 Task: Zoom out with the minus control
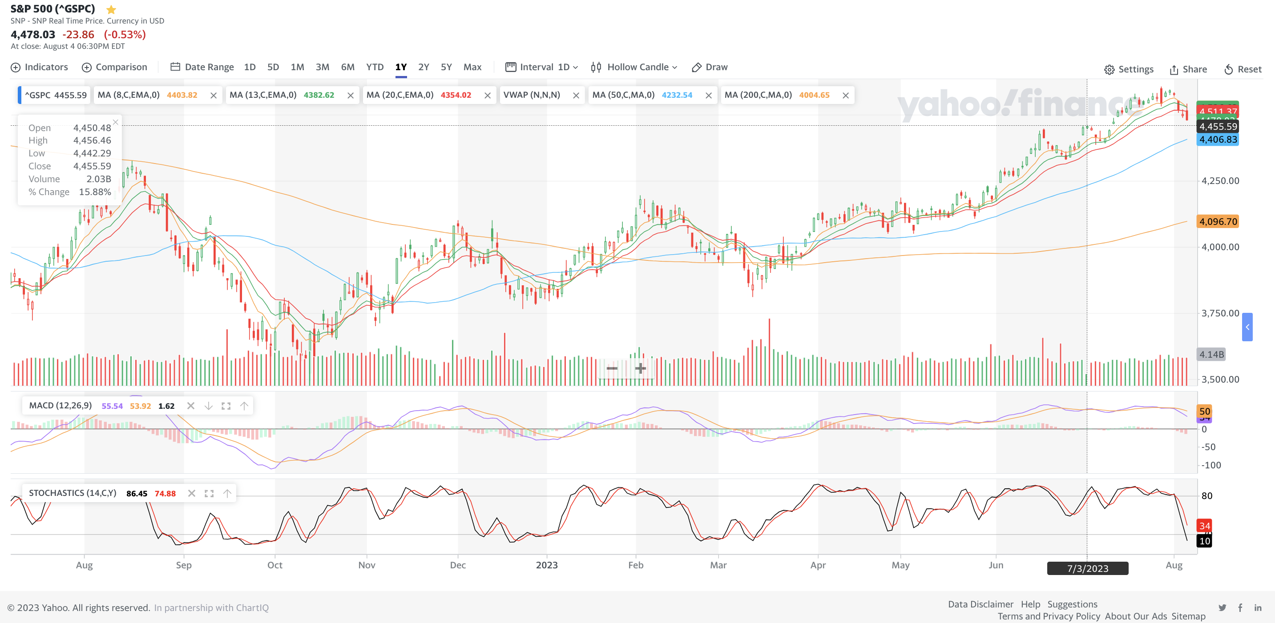[x=612, y=368]
